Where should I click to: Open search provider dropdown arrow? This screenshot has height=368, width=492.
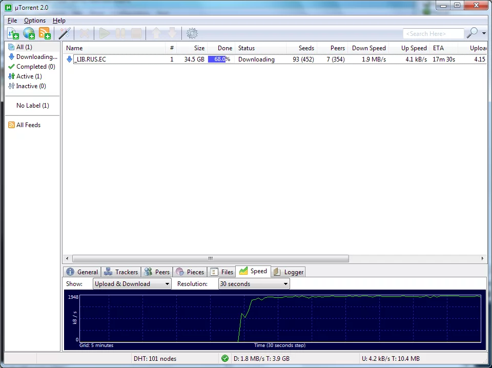(484, 34)
